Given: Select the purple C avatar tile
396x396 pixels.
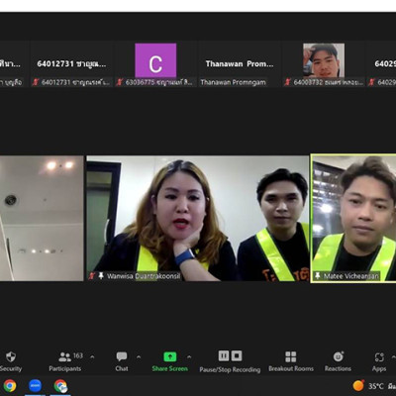Looking at the screenshot, I should (155, 64).
